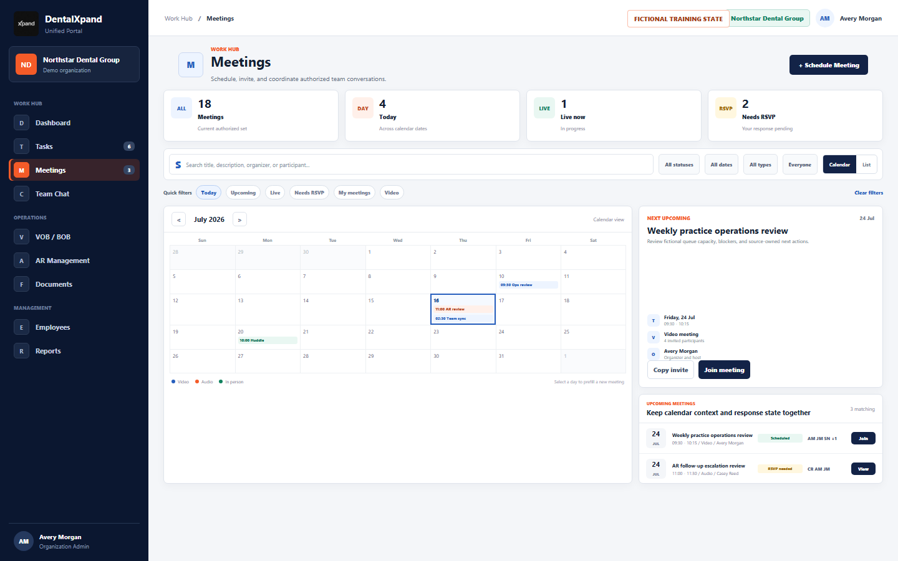
Task: Toggle the My meetings quick filter
Action: [354, 193]
